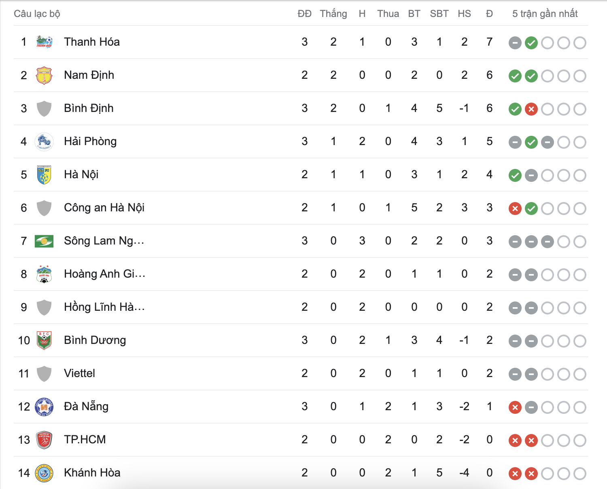Viewport: 607px width, 489px height.
Task: Click the Hà Nội club badge
Action: 44,175
